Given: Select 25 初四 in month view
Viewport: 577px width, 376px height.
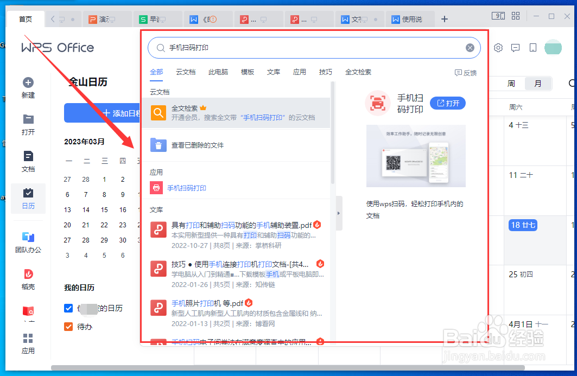Looking at the screenshot, I should click(521, 274).
